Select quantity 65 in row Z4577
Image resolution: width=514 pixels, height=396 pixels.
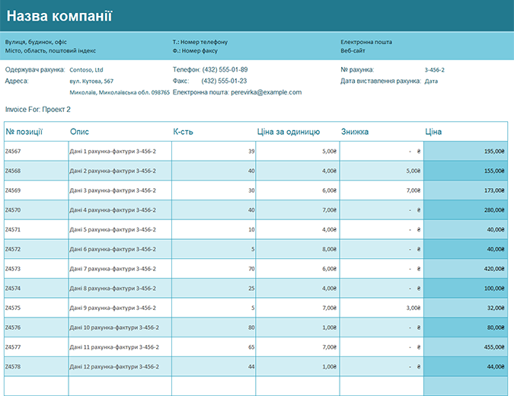(213, 346)
